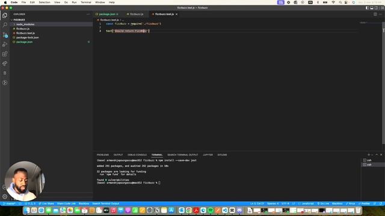Viewport: 385px width, 216px height.
Task: Open the Jupyter panel tab
Action: (208, 155)
